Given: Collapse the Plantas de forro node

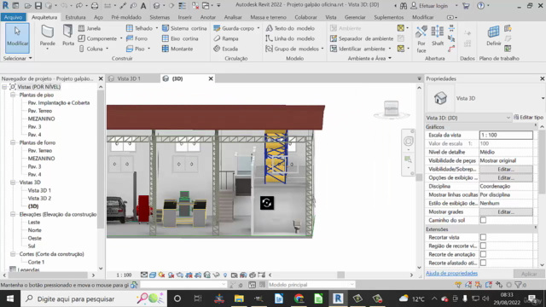Looking at the screenshot, I should (x=13, y=142).
